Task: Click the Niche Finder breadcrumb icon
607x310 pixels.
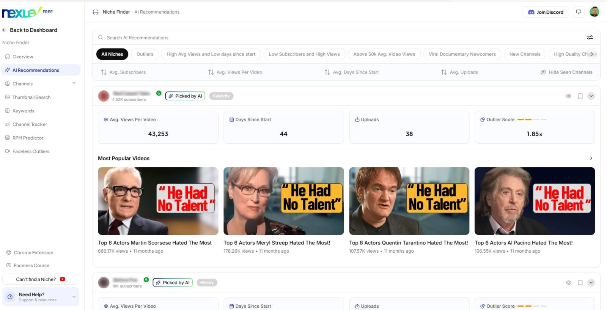Action: tap(96, 12)
